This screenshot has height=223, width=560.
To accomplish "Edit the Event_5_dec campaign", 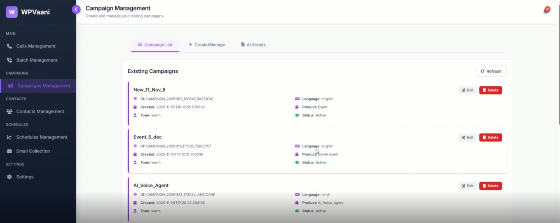I will pyautogui.click(x=467, y=137).
